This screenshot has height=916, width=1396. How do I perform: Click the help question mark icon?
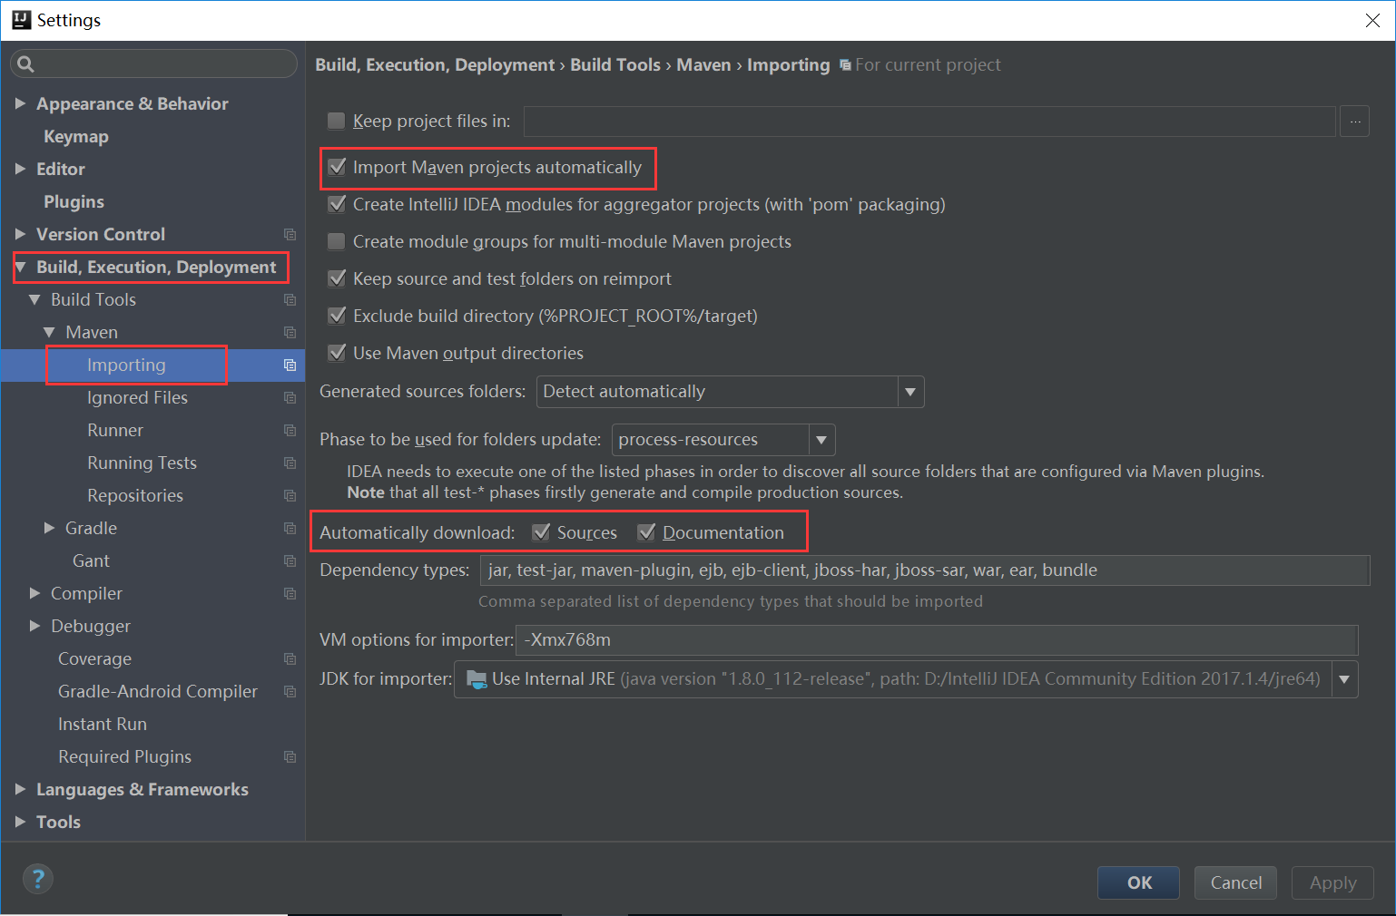(x=37, y=878)
